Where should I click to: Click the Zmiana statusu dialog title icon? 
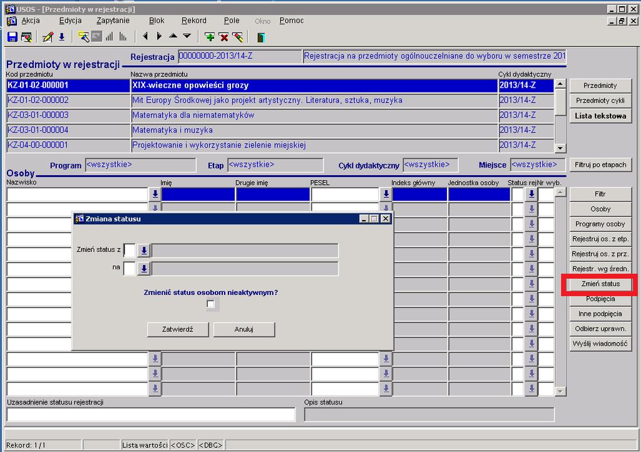click(79, 219)
